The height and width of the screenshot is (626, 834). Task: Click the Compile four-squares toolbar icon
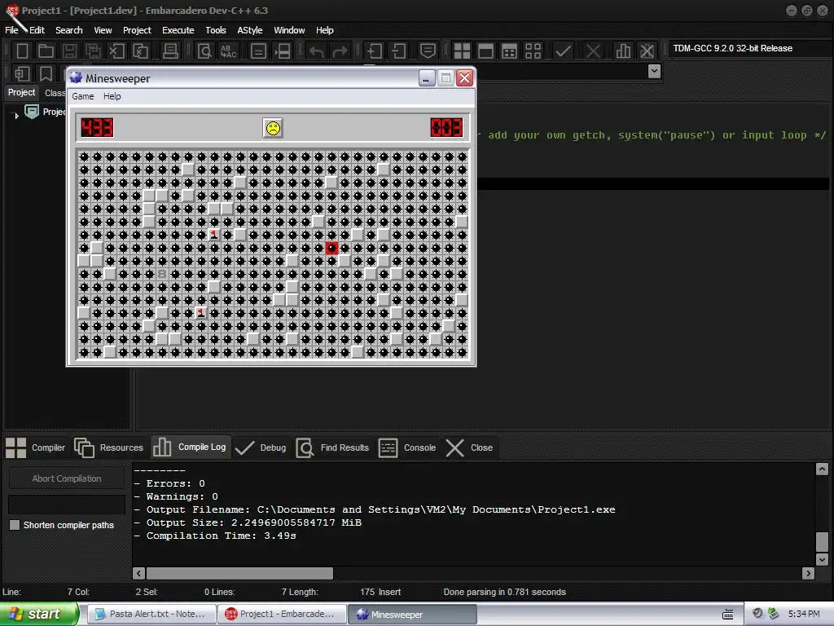click(x=462, y=51)
